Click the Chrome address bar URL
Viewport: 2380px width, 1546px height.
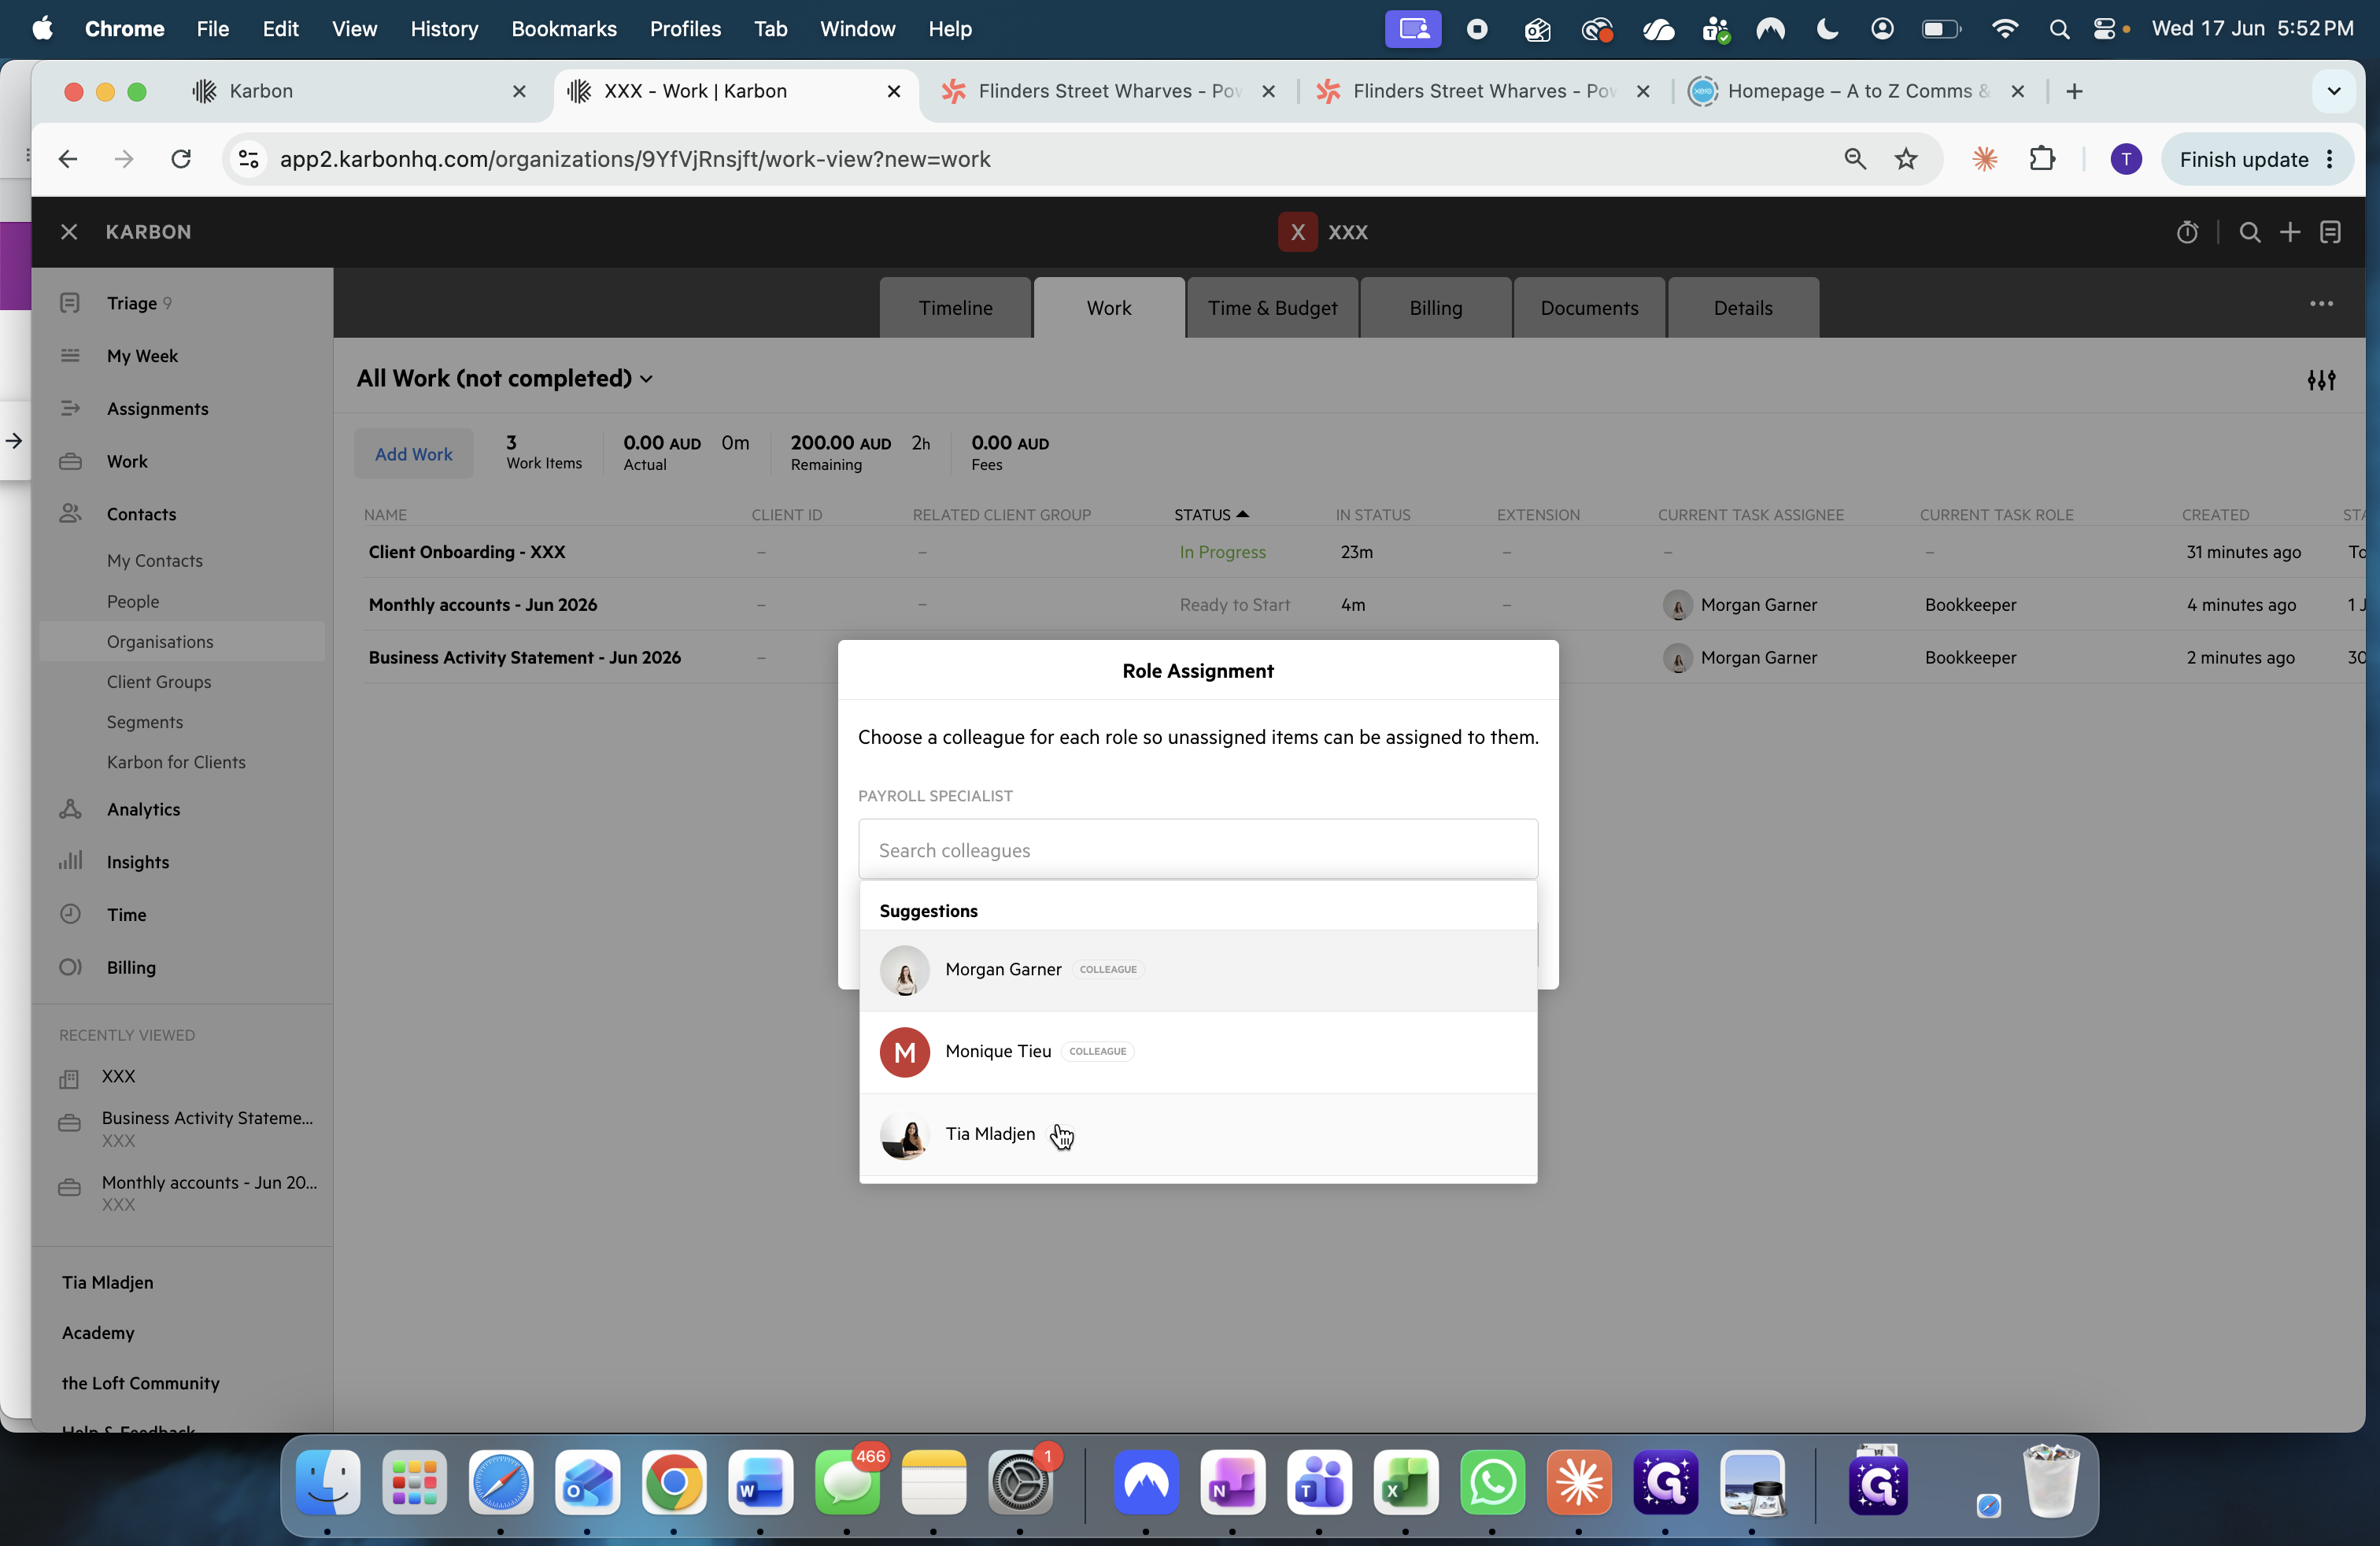click(x=635, y=159)
